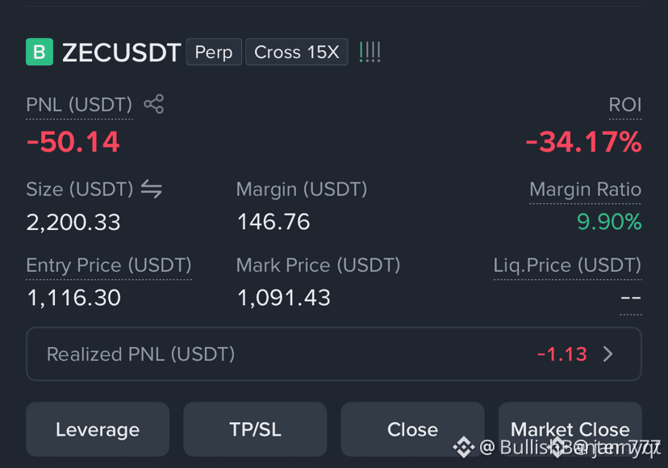
Task: Click the Leverage button
Action: 98,429
